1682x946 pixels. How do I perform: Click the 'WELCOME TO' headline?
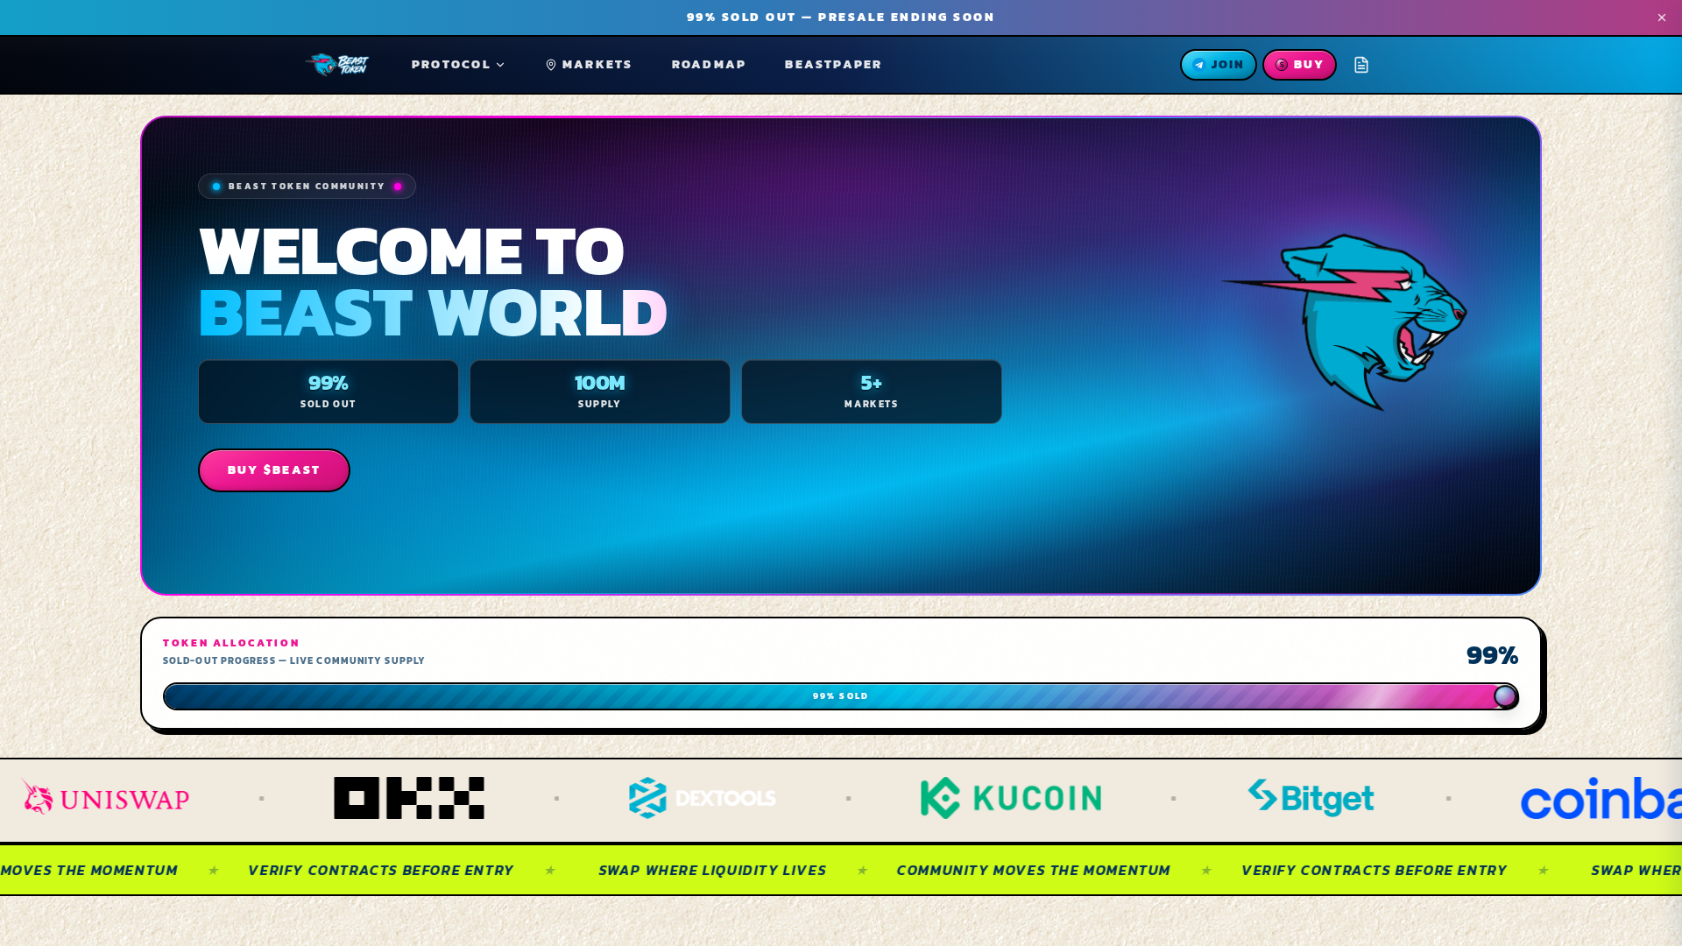(x=412, y=251)
